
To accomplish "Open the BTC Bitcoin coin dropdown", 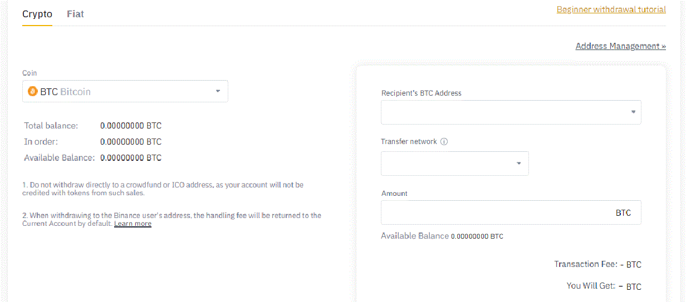I will pyautogui.click(x=125, y=91).
